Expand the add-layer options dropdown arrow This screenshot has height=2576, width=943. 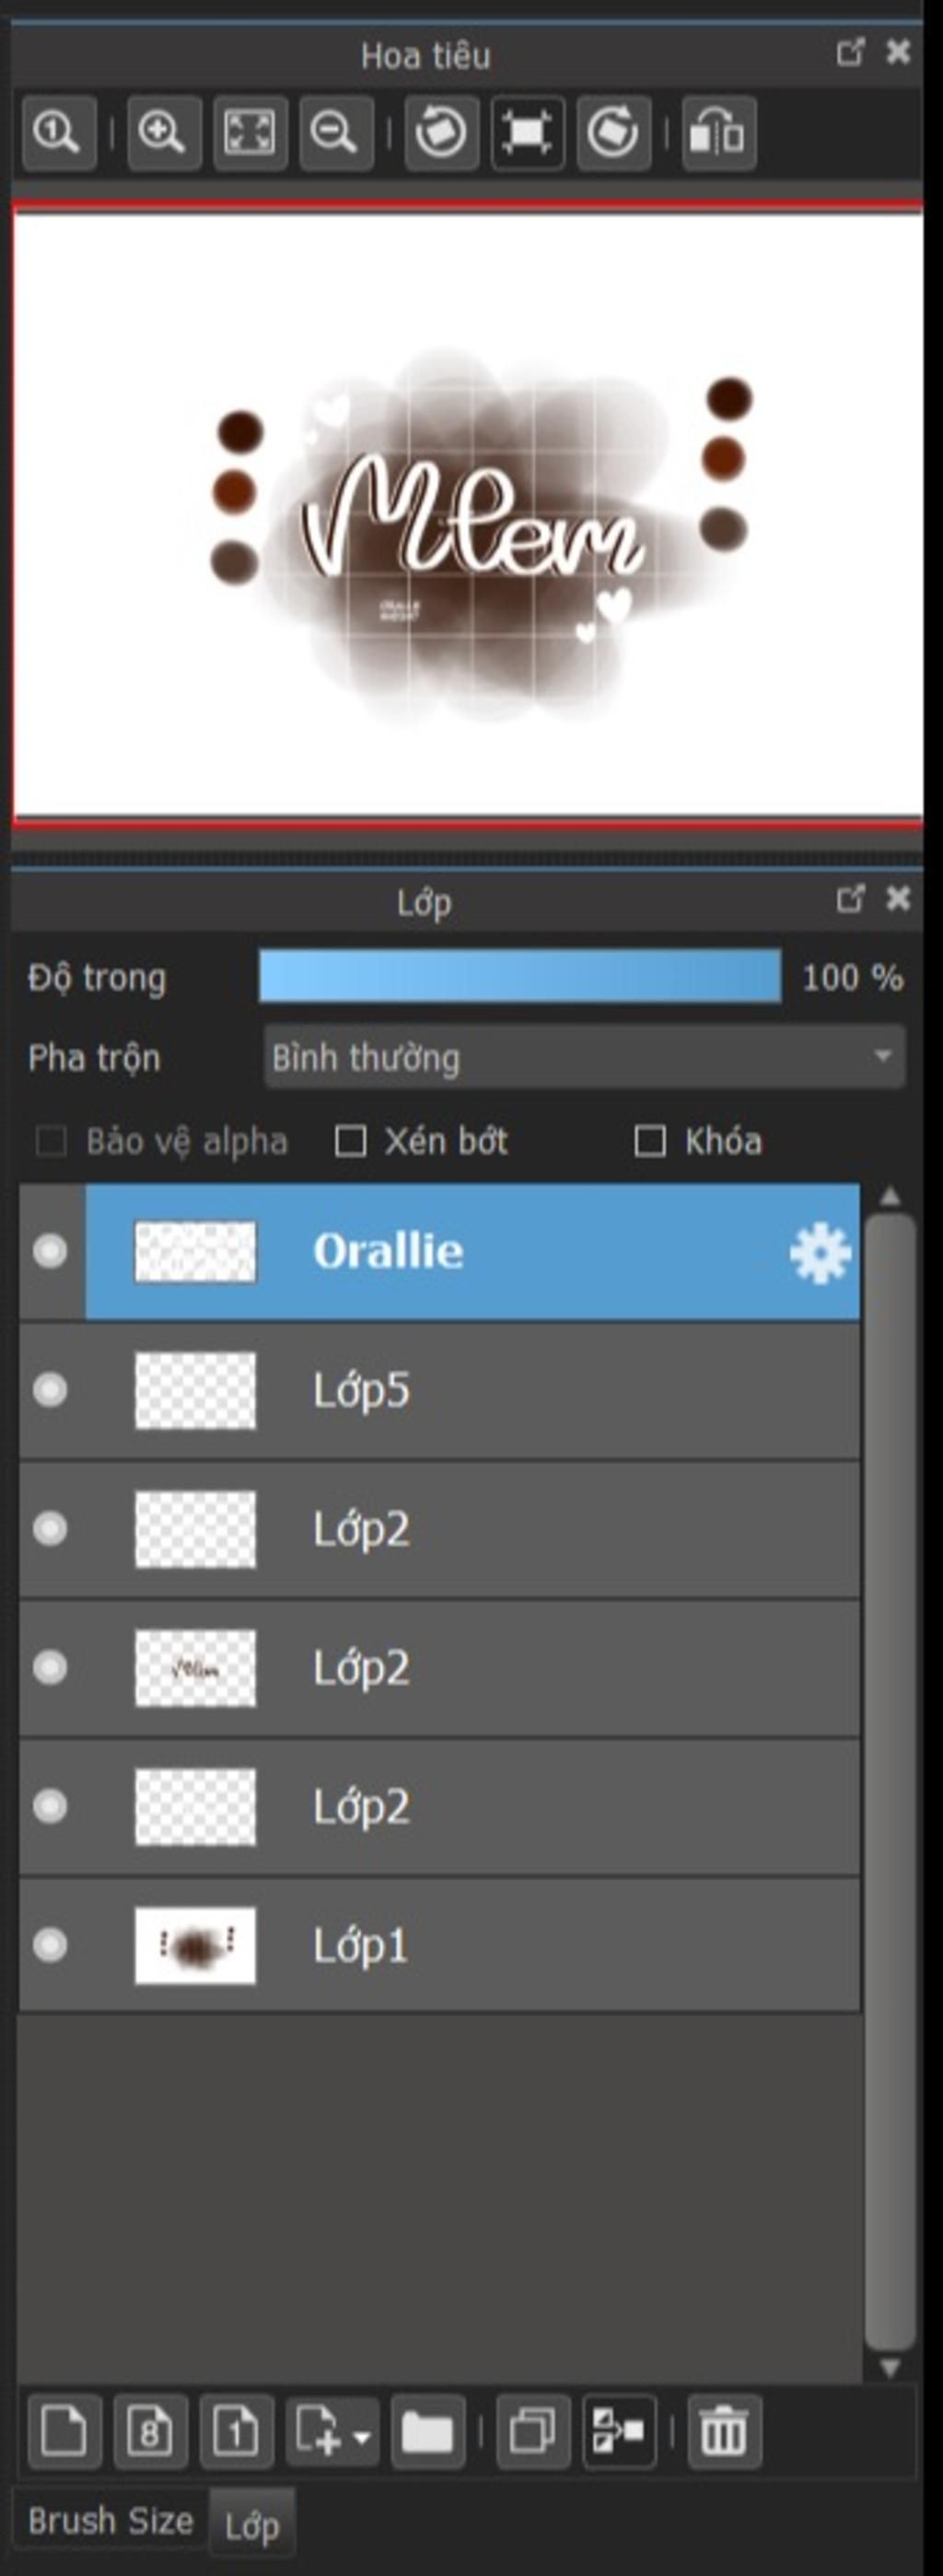tap(362, 2436)
